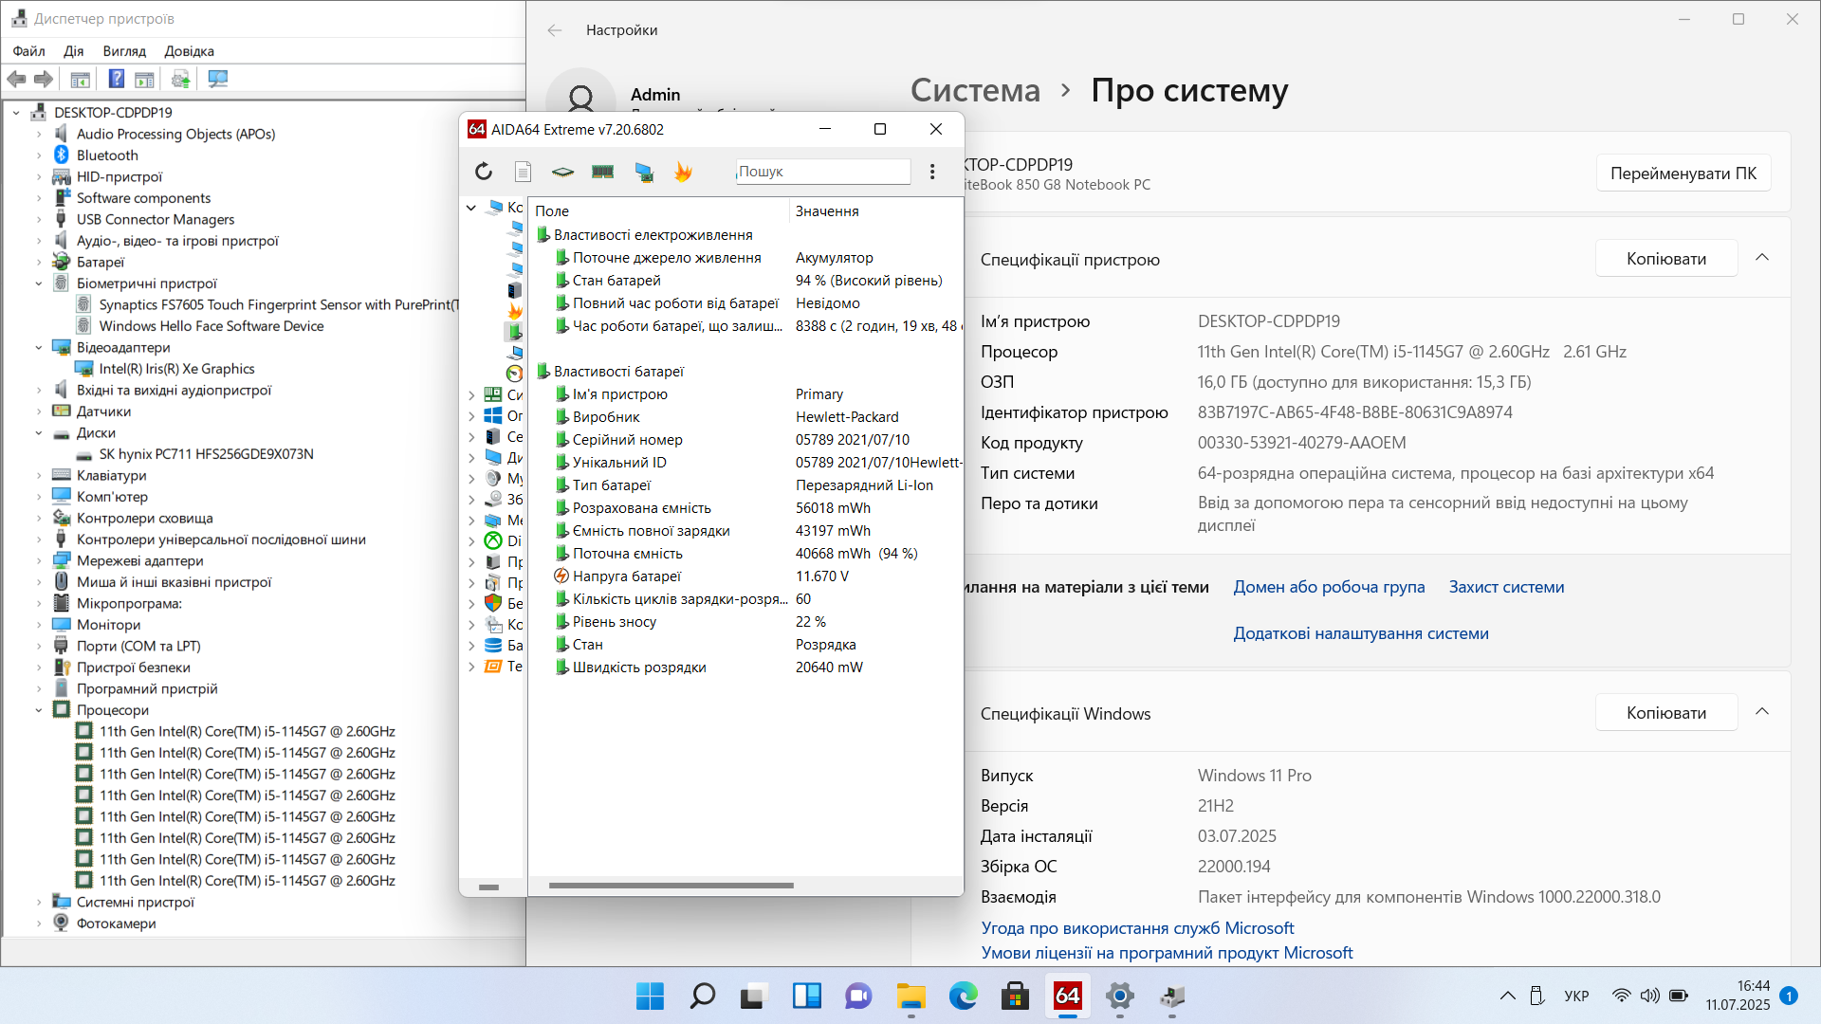Screen dimensions: 1821x1024
Task: Click Копіювати for device specifications
Action: 1666,259
